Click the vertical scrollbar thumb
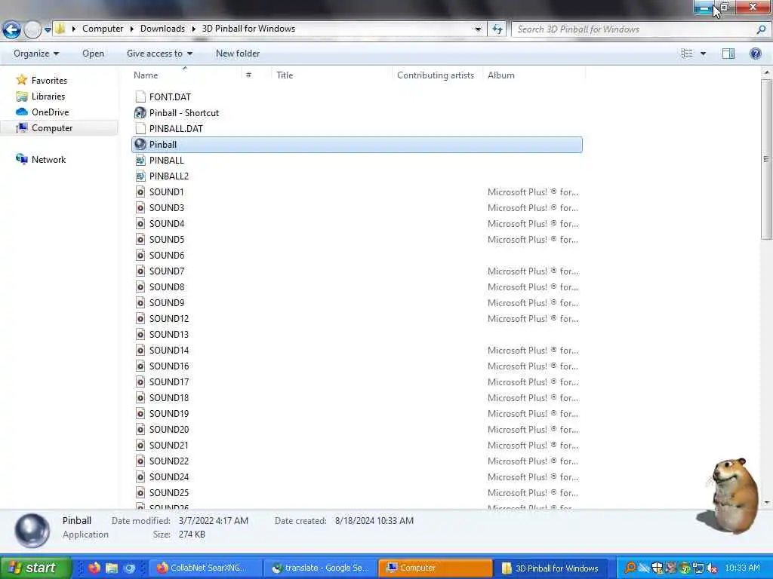Screen dimensions: 773x579 (x=765, y=159)
